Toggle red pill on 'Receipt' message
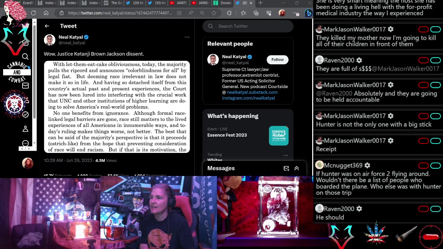The height and width of the screenshot is (249, 443). pyautogui.click(x=423, y=141)
